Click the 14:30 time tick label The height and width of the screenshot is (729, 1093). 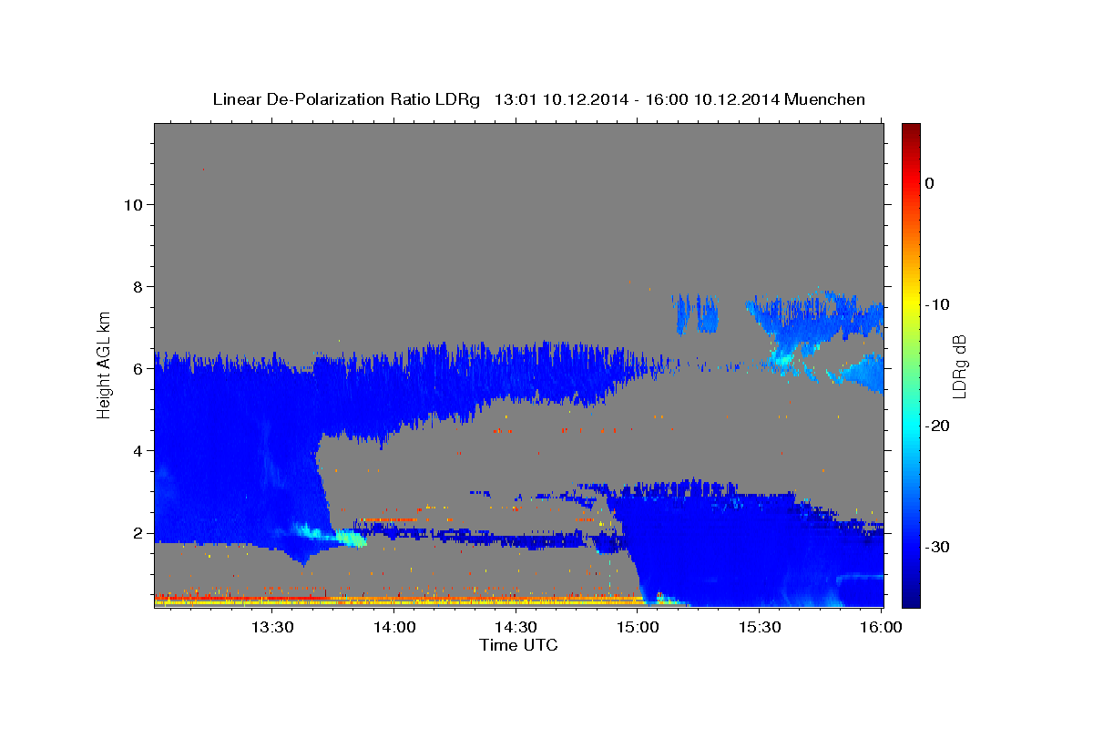click(516, 628)
